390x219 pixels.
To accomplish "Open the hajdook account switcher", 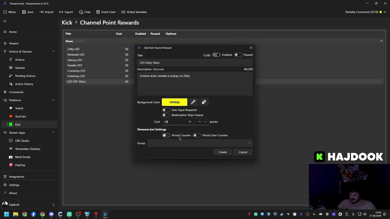I will (29, 205).
